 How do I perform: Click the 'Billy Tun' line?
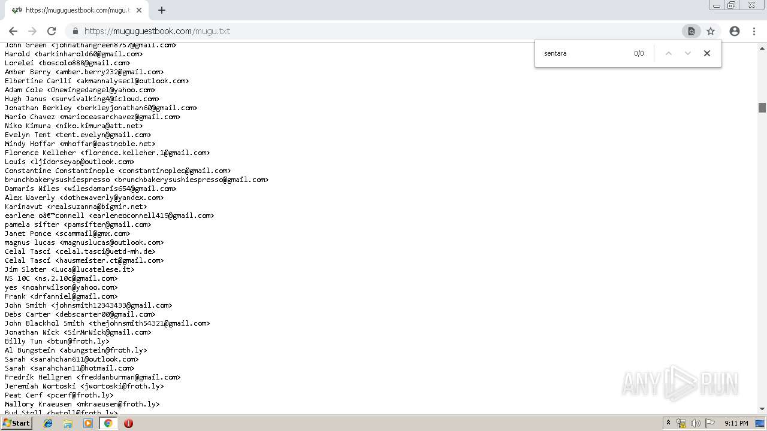point(57,341)
